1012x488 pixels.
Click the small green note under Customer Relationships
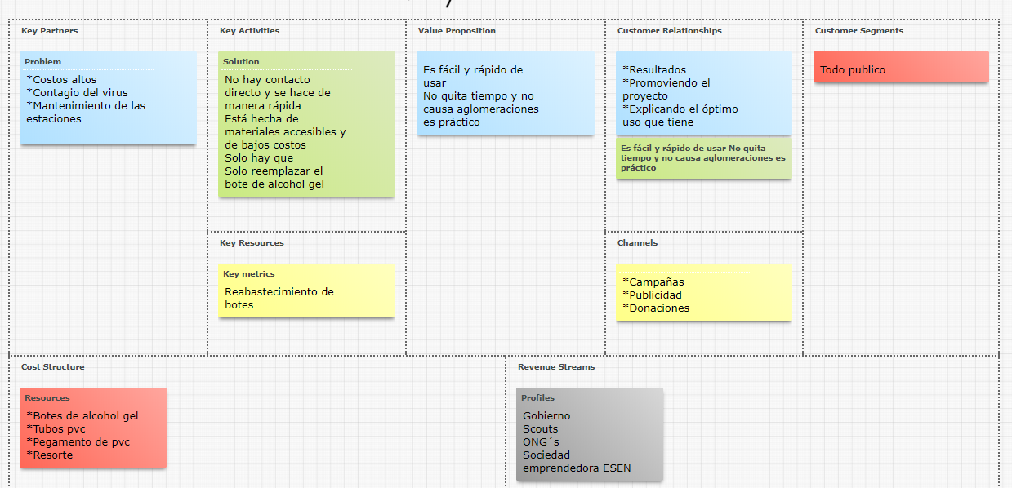pos(703,158)
